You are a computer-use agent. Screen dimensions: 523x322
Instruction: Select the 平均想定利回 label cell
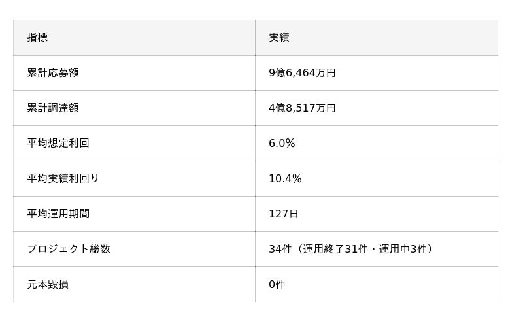point(58,143)
